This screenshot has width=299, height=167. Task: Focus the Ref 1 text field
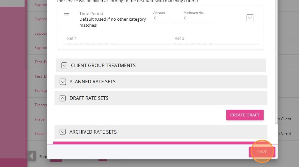[91, 38]
